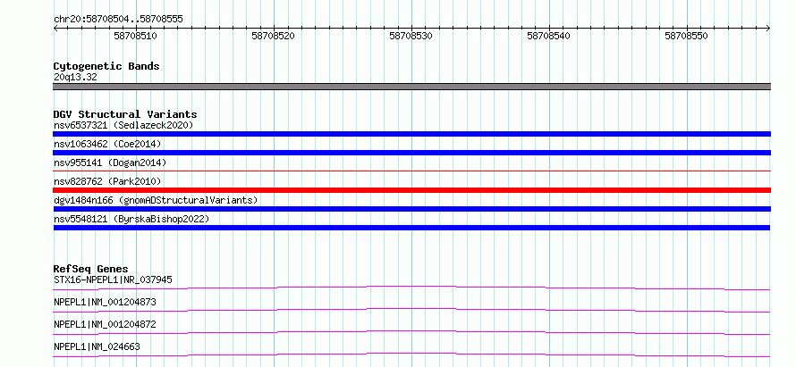Click ruler coordinate 58708530
The image size is (796, 367).
[411, 36]
